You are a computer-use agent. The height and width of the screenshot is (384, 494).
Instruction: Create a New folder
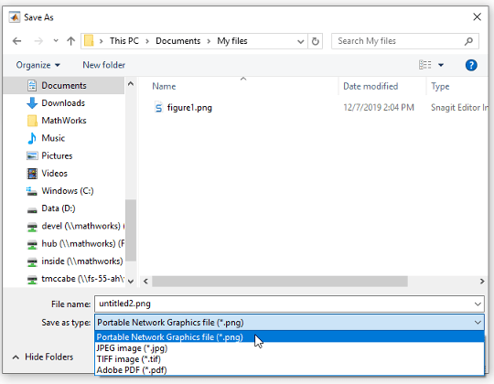[x=104, y=65]
